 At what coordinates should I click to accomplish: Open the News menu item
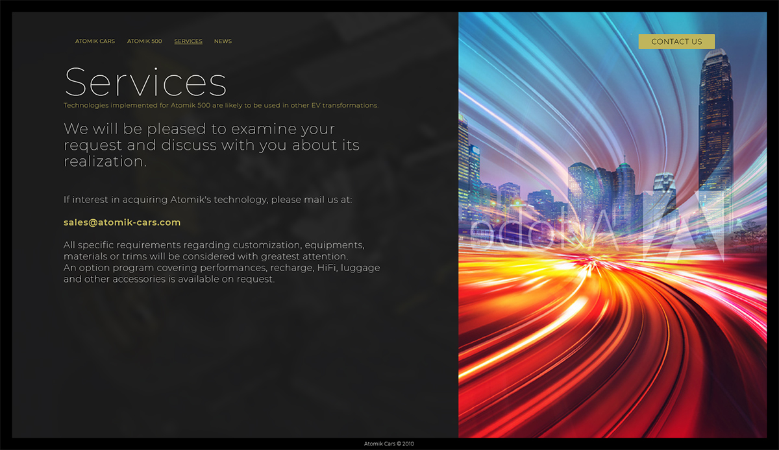[x=223, y=41]
